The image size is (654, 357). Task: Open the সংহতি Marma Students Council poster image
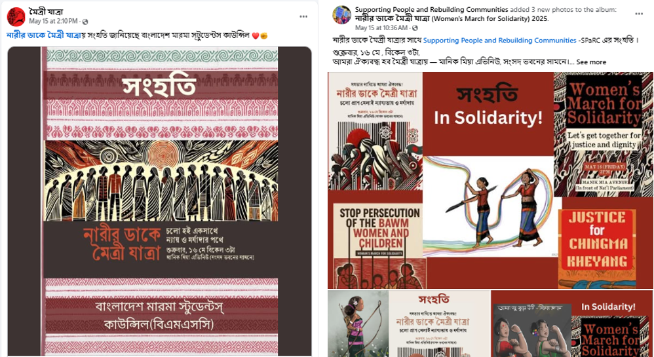[160, 202]
